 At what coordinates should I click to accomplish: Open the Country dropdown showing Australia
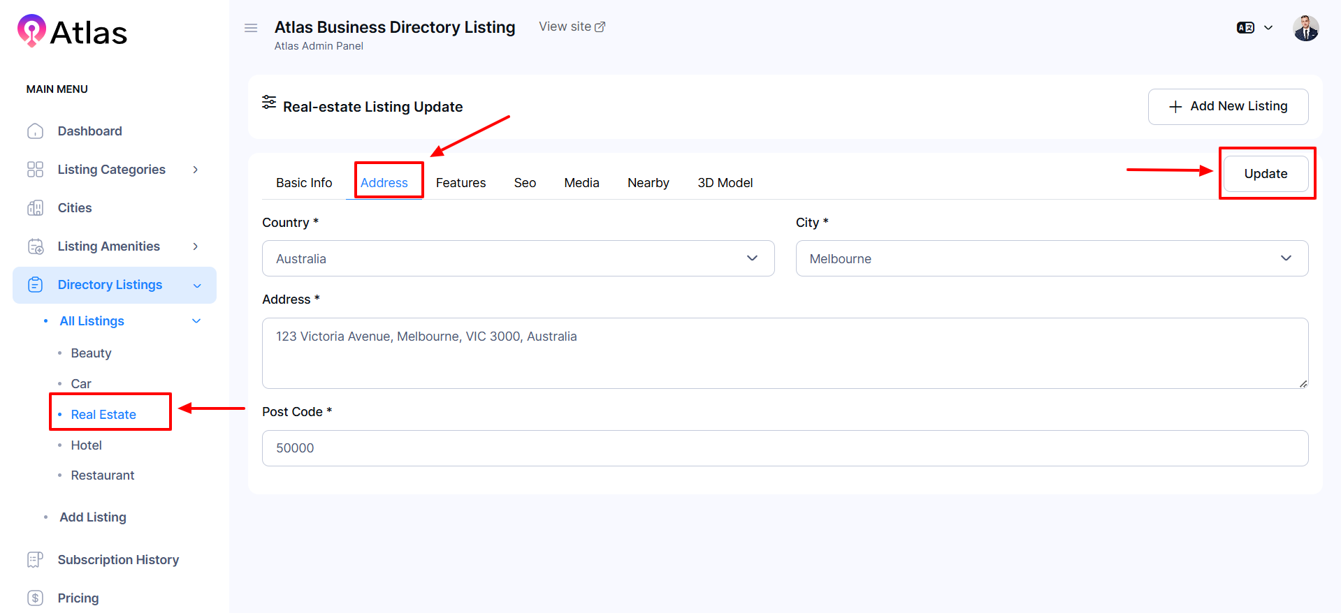point(518,258)
